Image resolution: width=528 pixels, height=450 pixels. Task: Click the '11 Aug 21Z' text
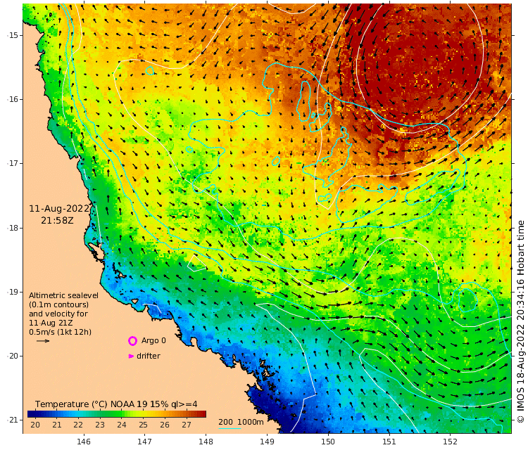(51, 323)
